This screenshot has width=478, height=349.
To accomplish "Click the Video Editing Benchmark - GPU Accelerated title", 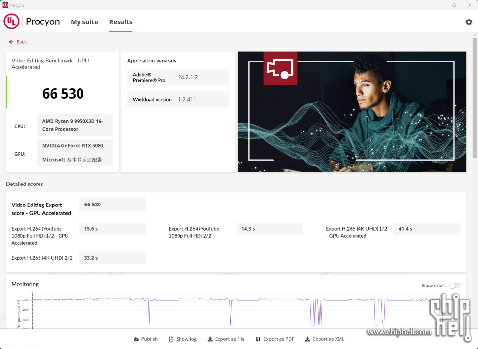I will coord(50,64).
